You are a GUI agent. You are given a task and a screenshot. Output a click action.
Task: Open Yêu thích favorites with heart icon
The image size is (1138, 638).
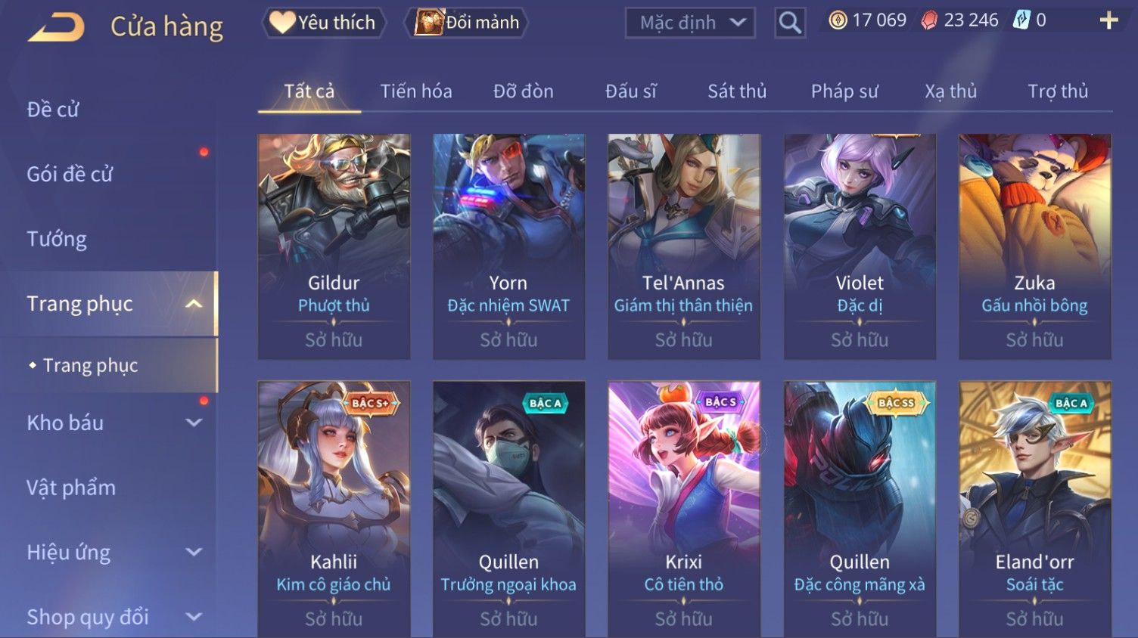(324, 23)
